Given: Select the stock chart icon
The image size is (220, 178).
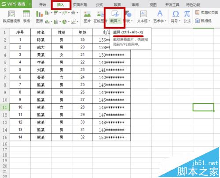Looking at the screenshot, I should click(x=56, y=22).
